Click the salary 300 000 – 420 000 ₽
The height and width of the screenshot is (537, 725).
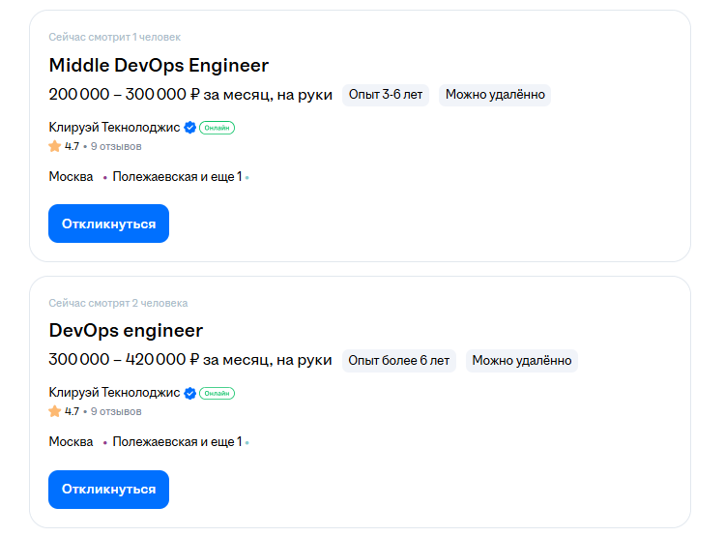(x=190, y=360)
